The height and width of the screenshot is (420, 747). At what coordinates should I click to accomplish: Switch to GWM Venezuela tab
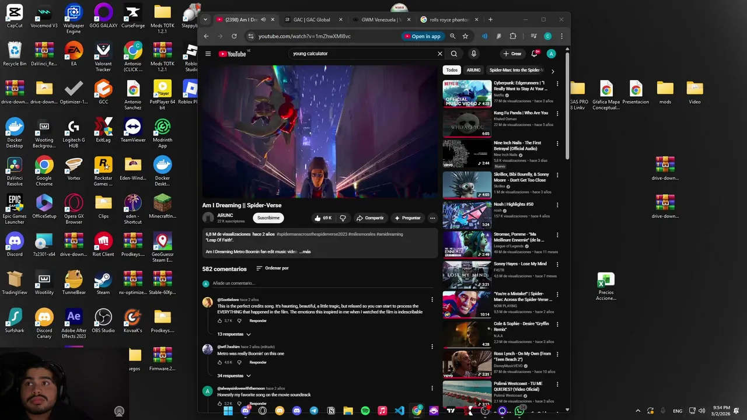point(381,20)
